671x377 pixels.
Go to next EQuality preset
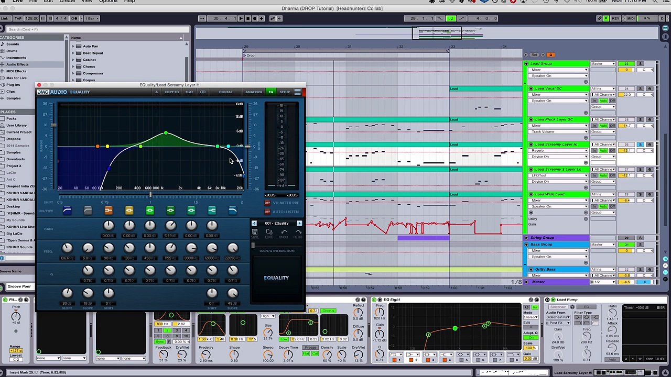pyautogui.click(x=299, y=224)
